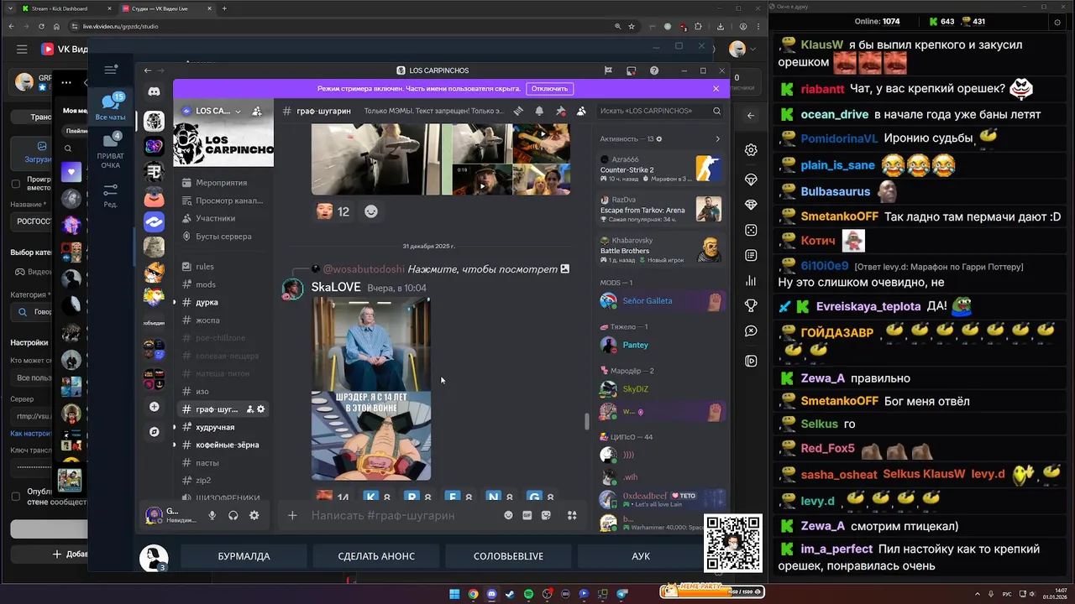Open the activity settings gear icon
Screen dimensions: 1075x604
658,138
